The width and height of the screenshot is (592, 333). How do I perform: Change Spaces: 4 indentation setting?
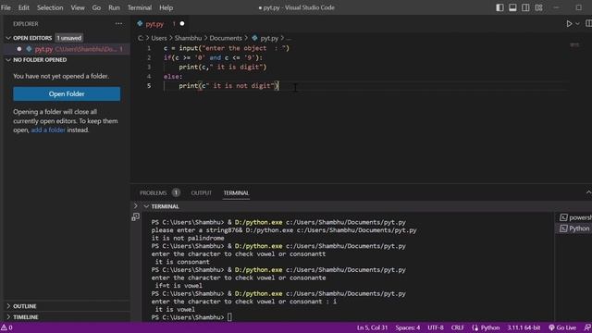[x=408, y=327]
